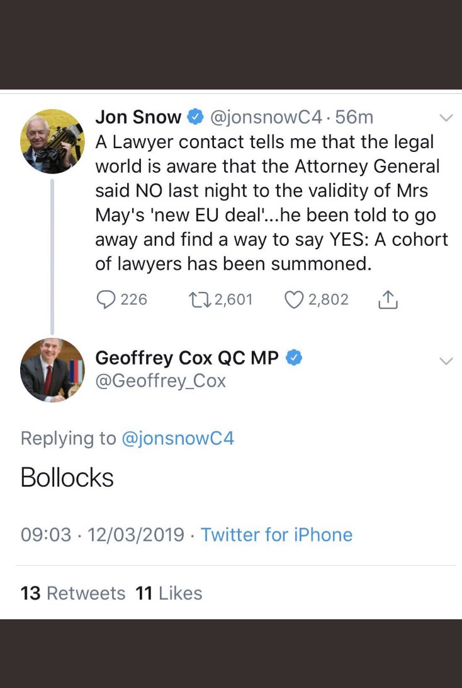
Task: Open Geoffrey Cox's profile picture
Action: [52, 370]
